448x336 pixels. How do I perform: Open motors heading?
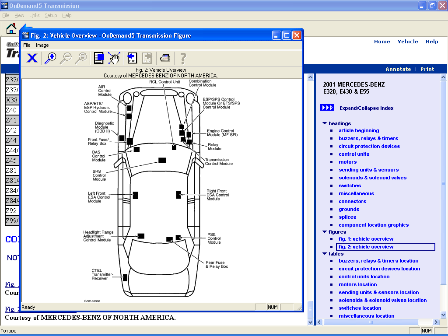click(348, 162)
